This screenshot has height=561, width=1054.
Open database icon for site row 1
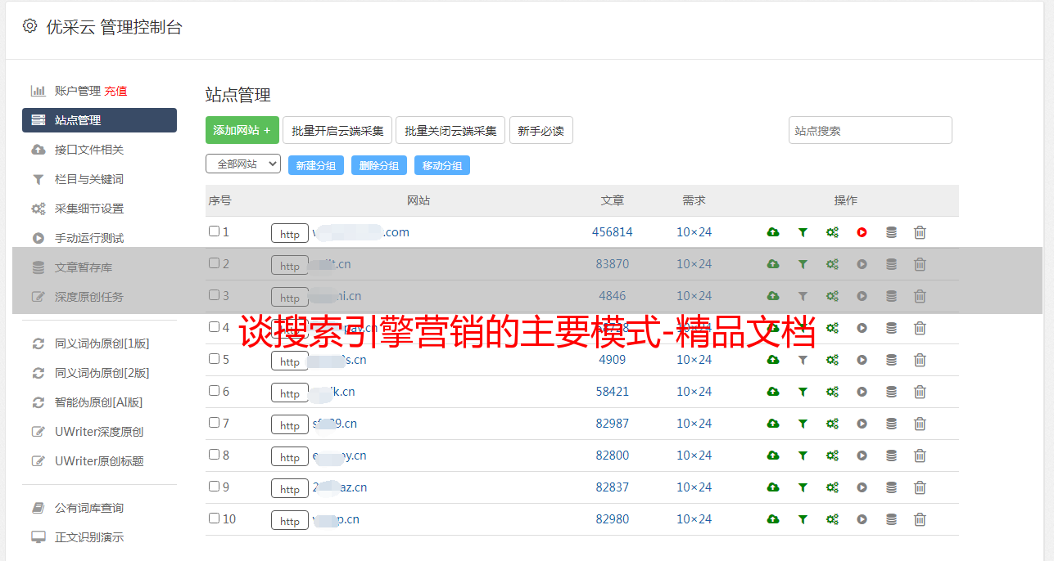click(891, 232)
